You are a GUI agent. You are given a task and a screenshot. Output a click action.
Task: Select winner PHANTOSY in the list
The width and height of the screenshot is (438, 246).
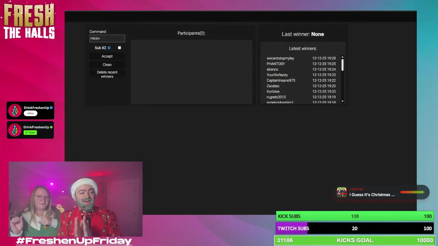[x=276, y=64]
